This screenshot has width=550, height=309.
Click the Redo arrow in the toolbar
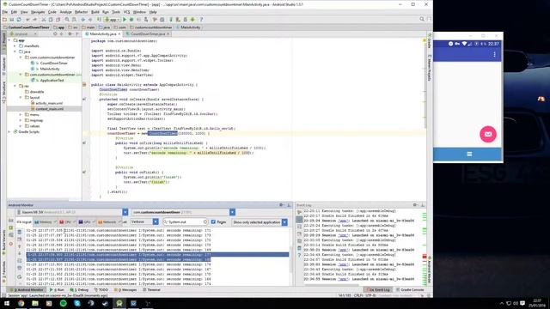click(x=34, y=20)
